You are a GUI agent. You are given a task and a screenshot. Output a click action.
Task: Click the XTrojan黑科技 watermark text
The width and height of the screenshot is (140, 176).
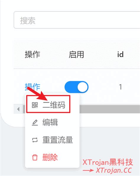[x=108, y=162]
